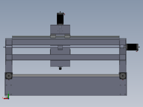Click the upper Z-axis plate below the top motor
143x107 pixels.
click(x=60, y=30)
